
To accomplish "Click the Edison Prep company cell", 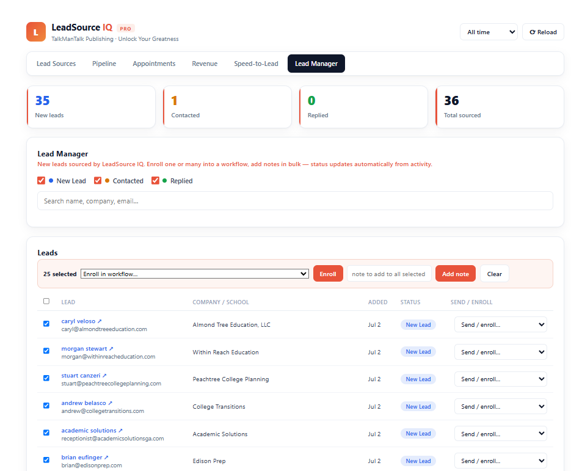I will (x=209, y=461).
